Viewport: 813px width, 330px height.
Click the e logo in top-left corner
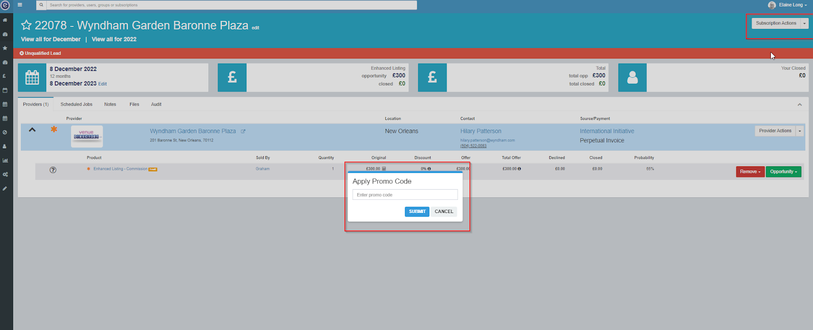click(5, 5)
